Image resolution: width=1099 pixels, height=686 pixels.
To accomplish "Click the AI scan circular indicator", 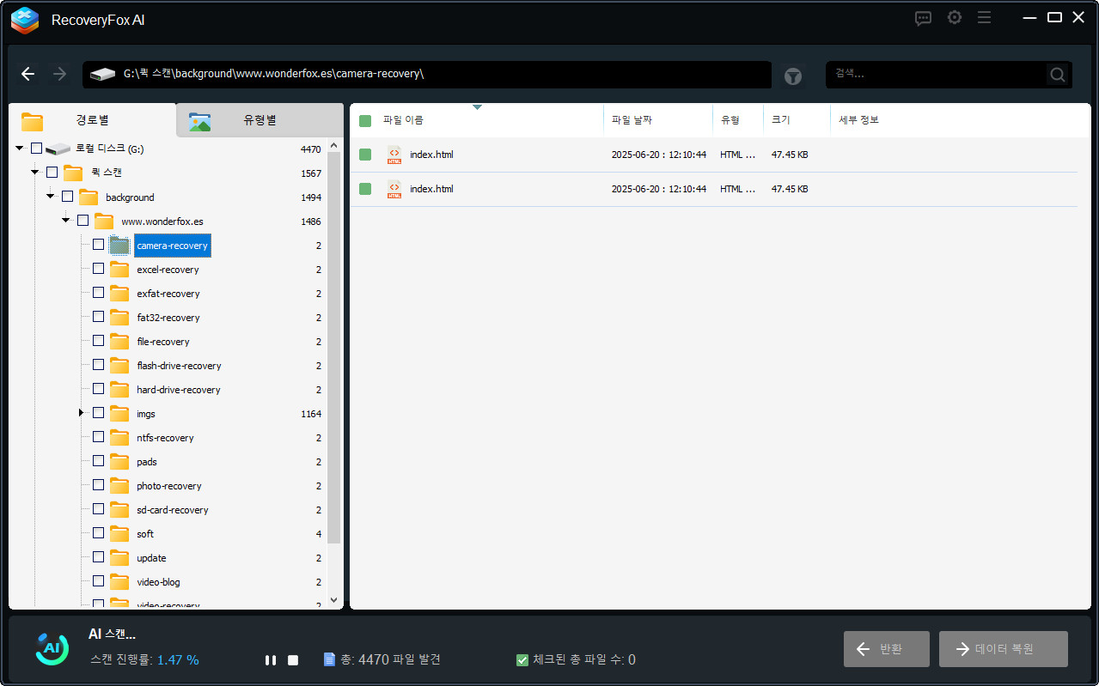I will pyautogui.click(x=52, y=648).
